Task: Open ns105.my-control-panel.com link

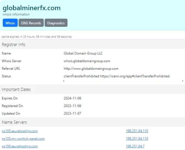Action: point(23,139)
